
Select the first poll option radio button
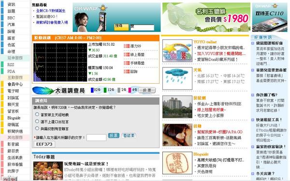point(37,115)
